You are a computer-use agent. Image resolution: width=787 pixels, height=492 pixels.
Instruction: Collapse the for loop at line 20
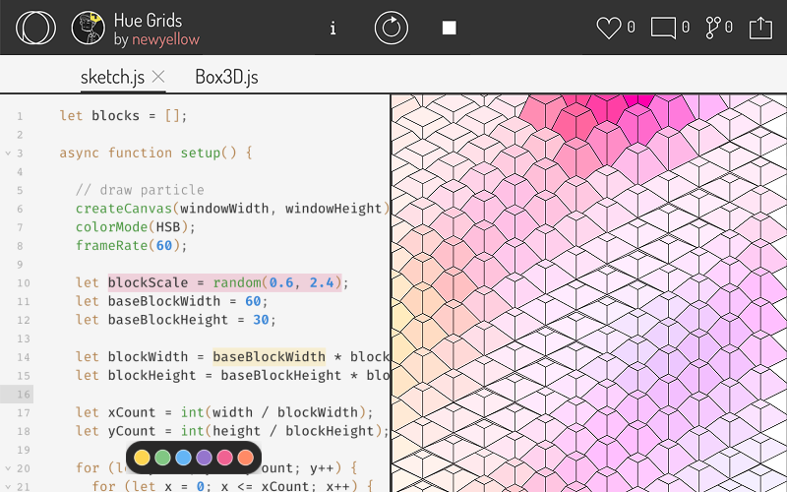coord(8,468)
